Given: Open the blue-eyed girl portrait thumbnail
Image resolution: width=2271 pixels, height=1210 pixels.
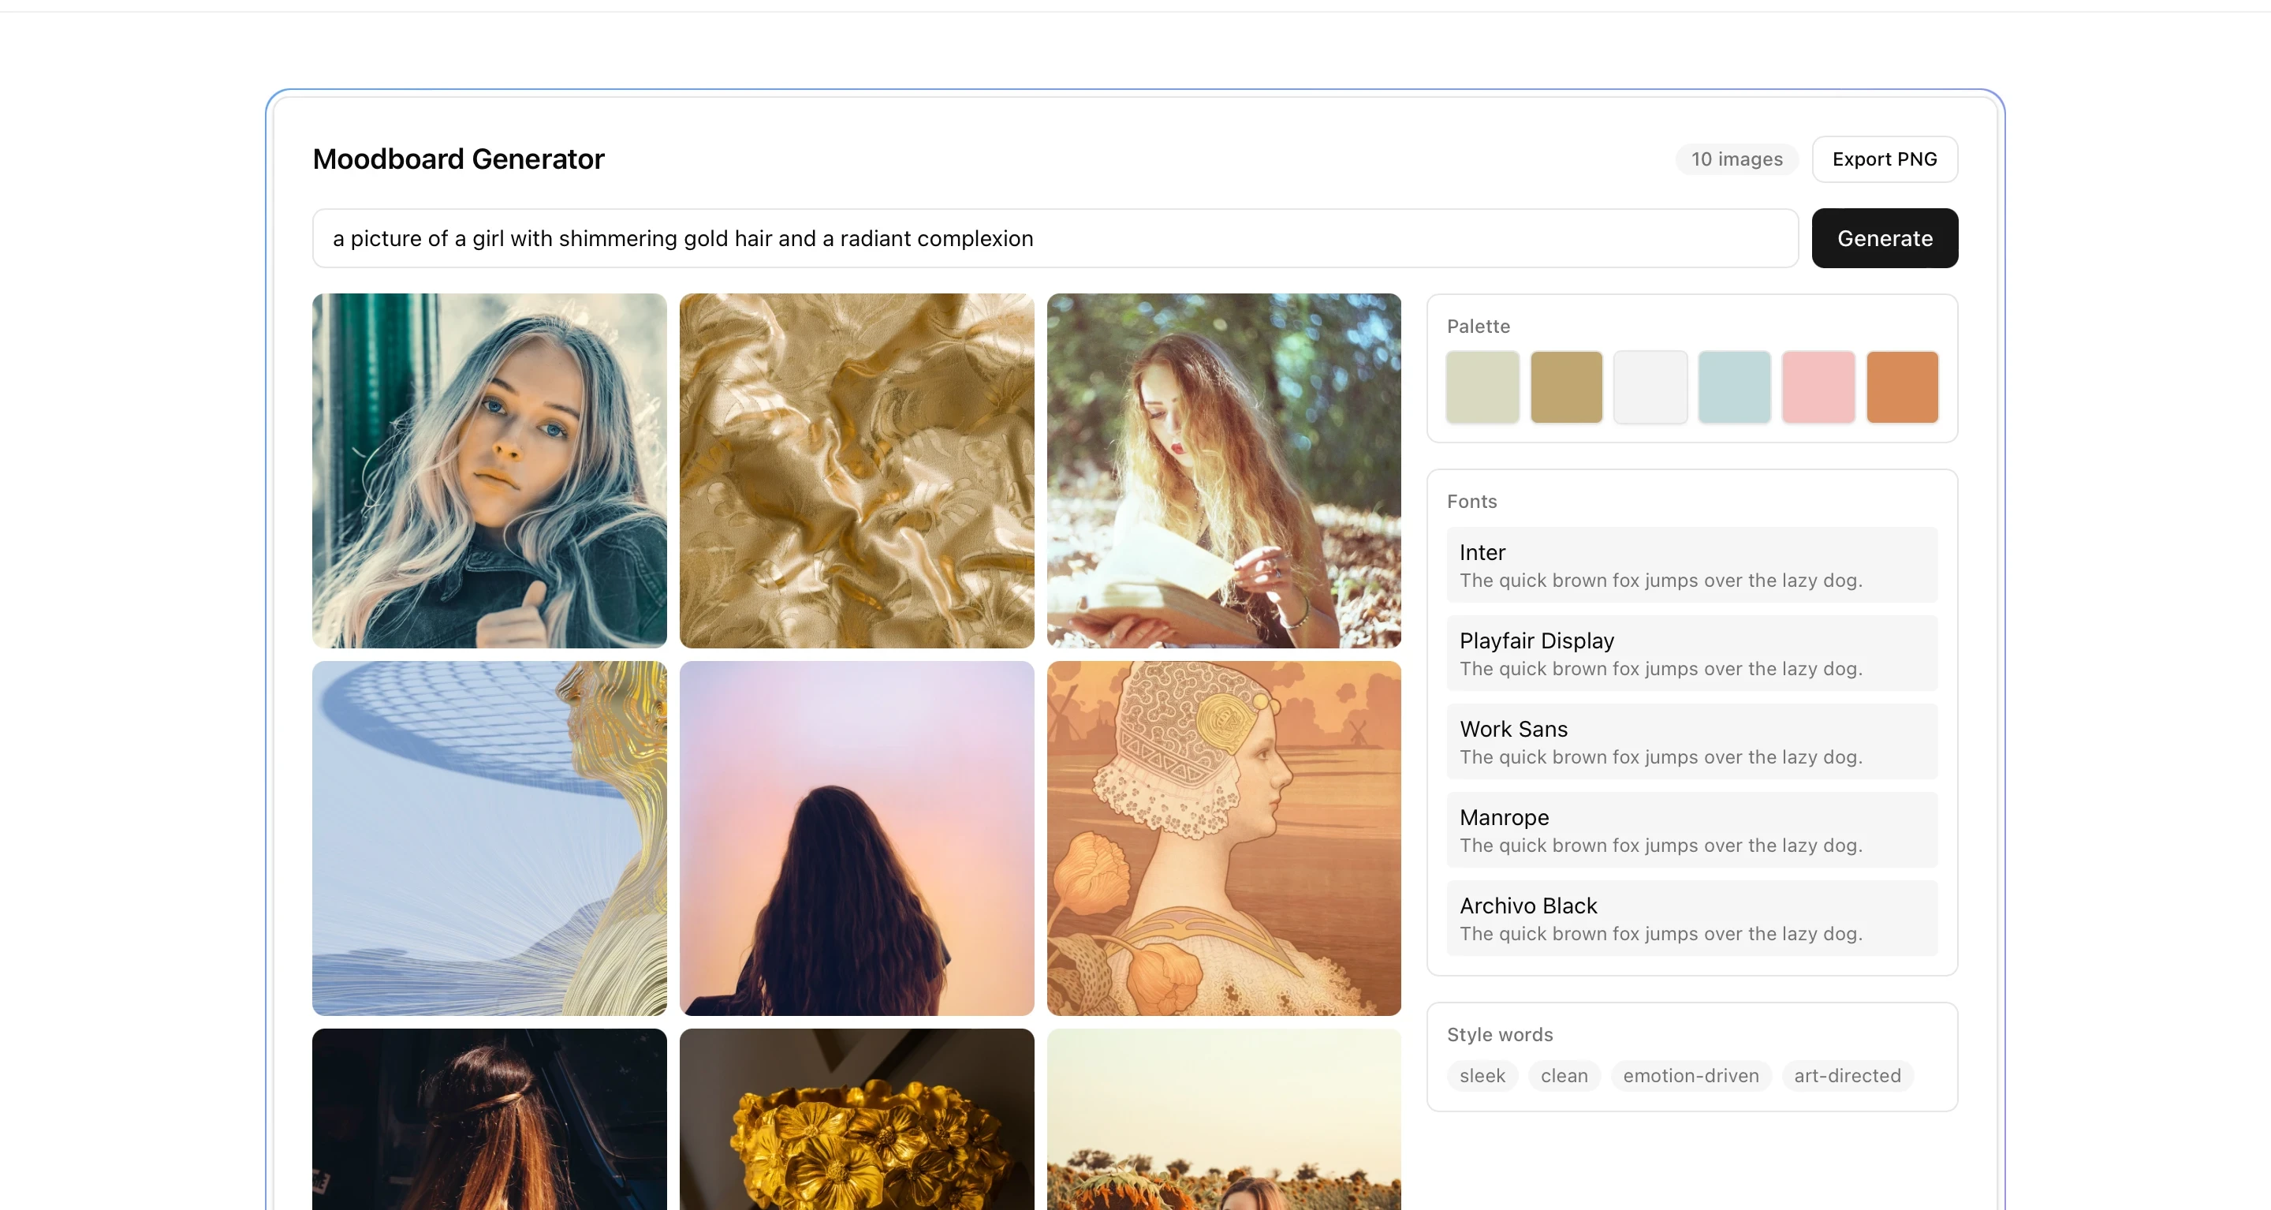Looking at the screenshot, I should click(x=489, y=471).
